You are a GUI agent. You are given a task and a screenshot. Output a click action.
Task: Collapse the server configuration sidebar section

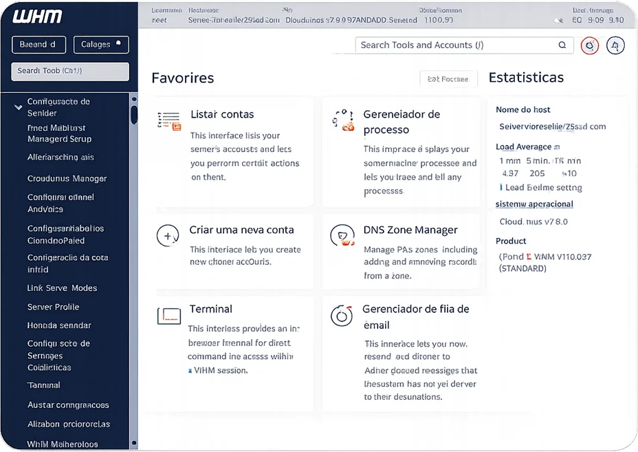(x=19, y=107)
